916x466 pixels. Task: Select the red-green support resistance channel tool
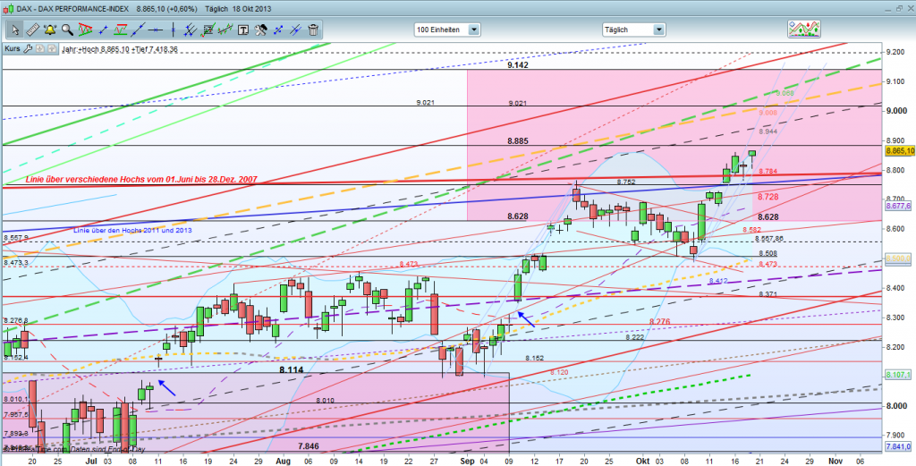pos(121,29)
